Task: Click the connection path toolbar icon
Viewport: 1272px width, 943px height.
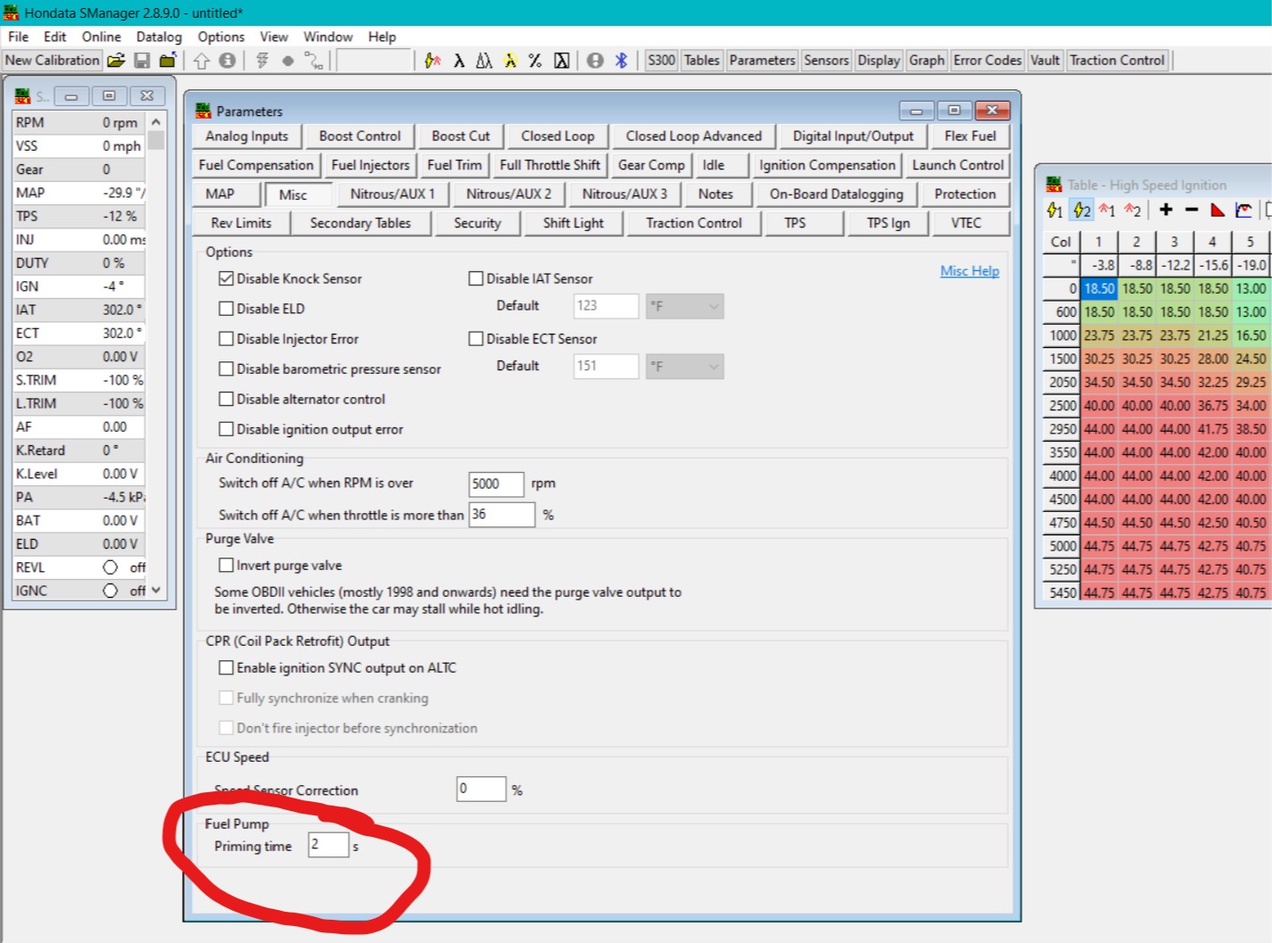Action: point(314,61)
